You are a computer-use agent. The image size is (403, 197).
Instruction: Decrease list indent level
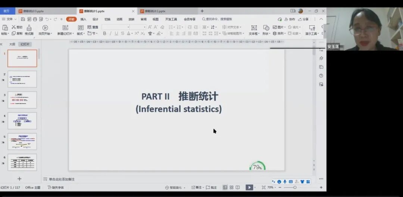click(190, 27)
